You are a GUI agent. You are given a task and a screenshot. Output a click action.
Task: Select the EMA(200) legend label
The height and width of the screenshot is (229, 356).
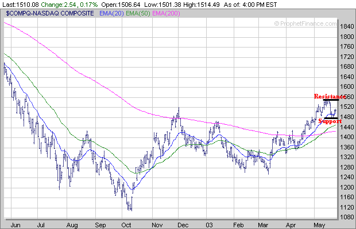(166, 14)
